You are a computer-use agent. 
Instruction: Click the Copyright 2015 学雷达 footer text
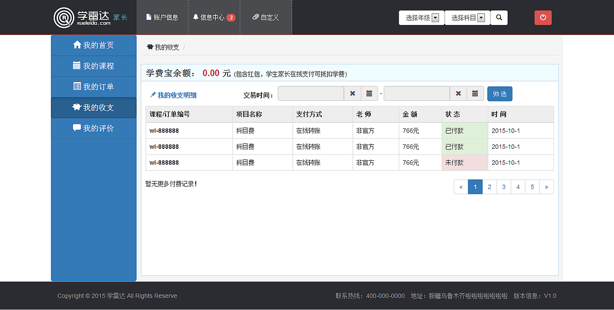click(117, 296)
